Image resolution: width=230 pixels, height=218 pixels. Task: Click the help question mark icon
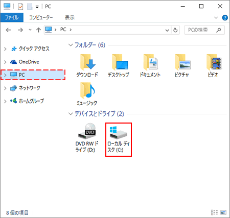click(225, 17)
